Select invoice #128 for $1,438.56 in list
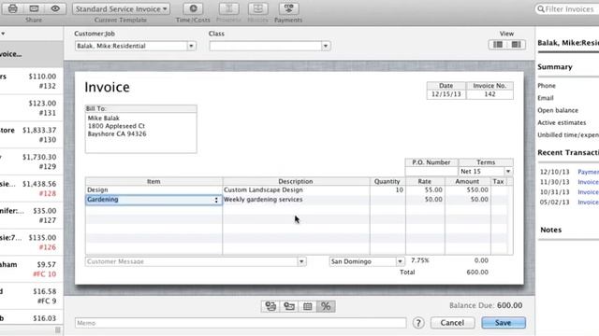The width and height of the screenshot is (599, 336). click(x=31, y=189)
